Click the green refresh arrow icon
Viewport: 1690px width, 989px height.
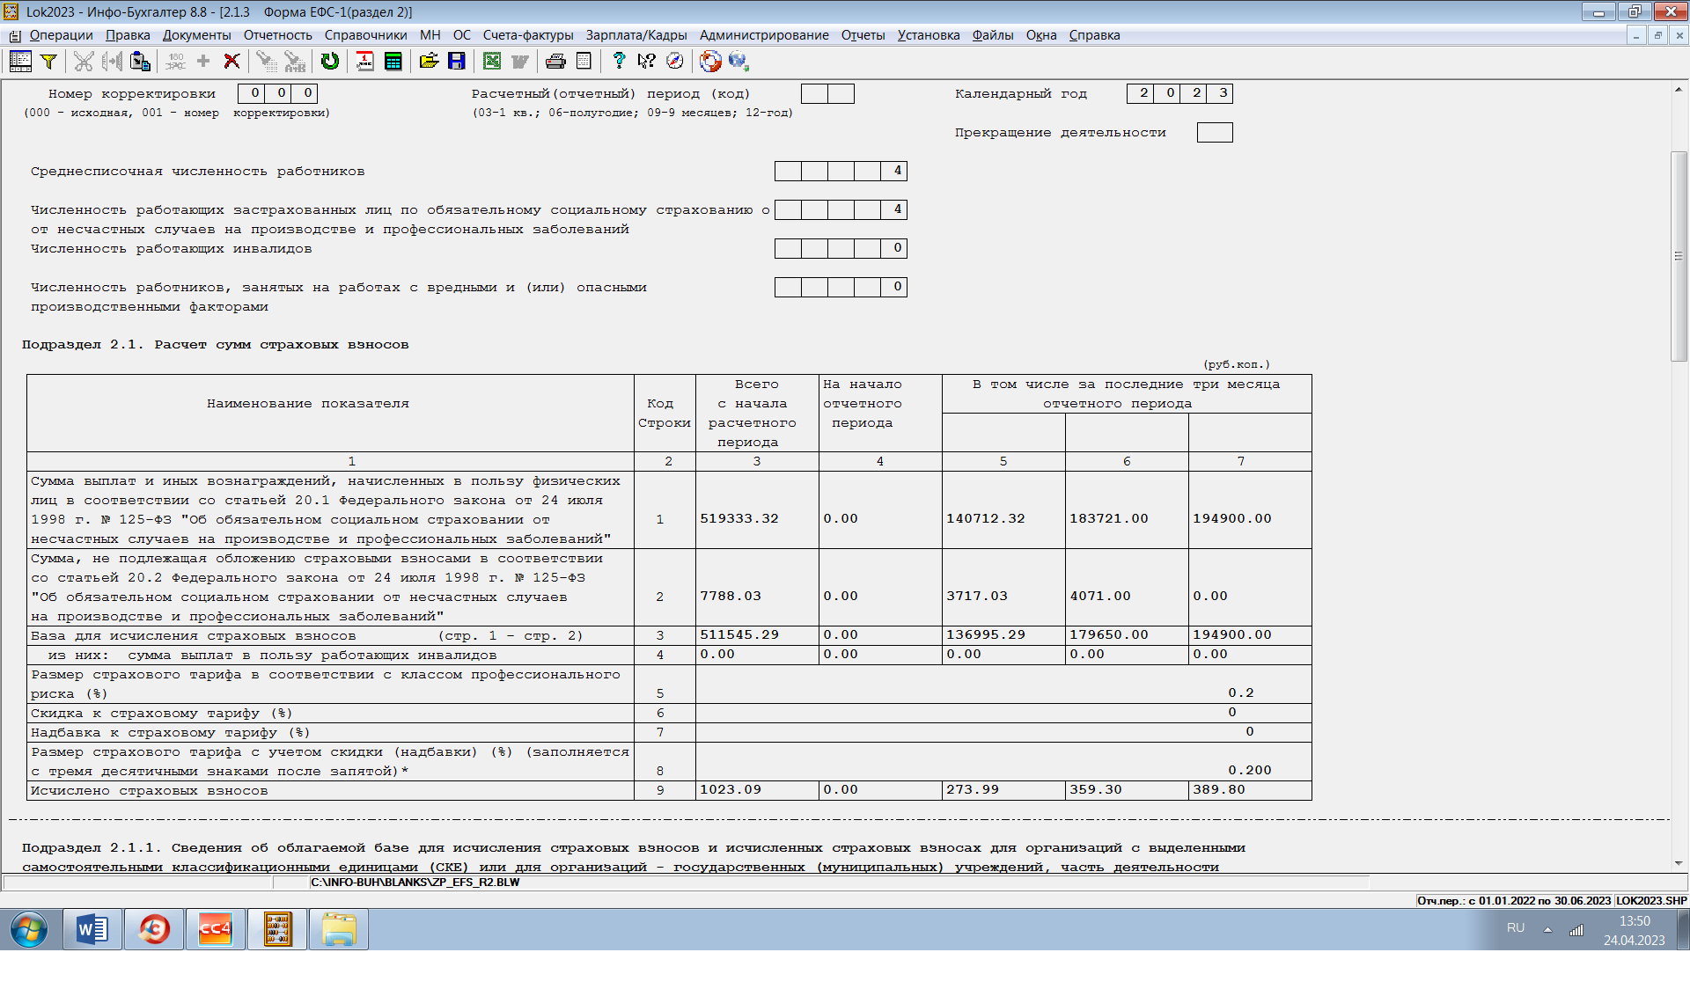click(330, 61)
